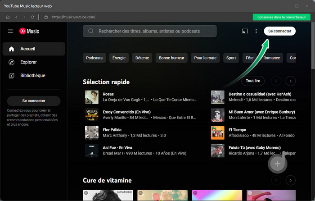Screen dimensions: 315x201
Task: Click the Mon Laferte artist link
Action: tap(239, 118)
